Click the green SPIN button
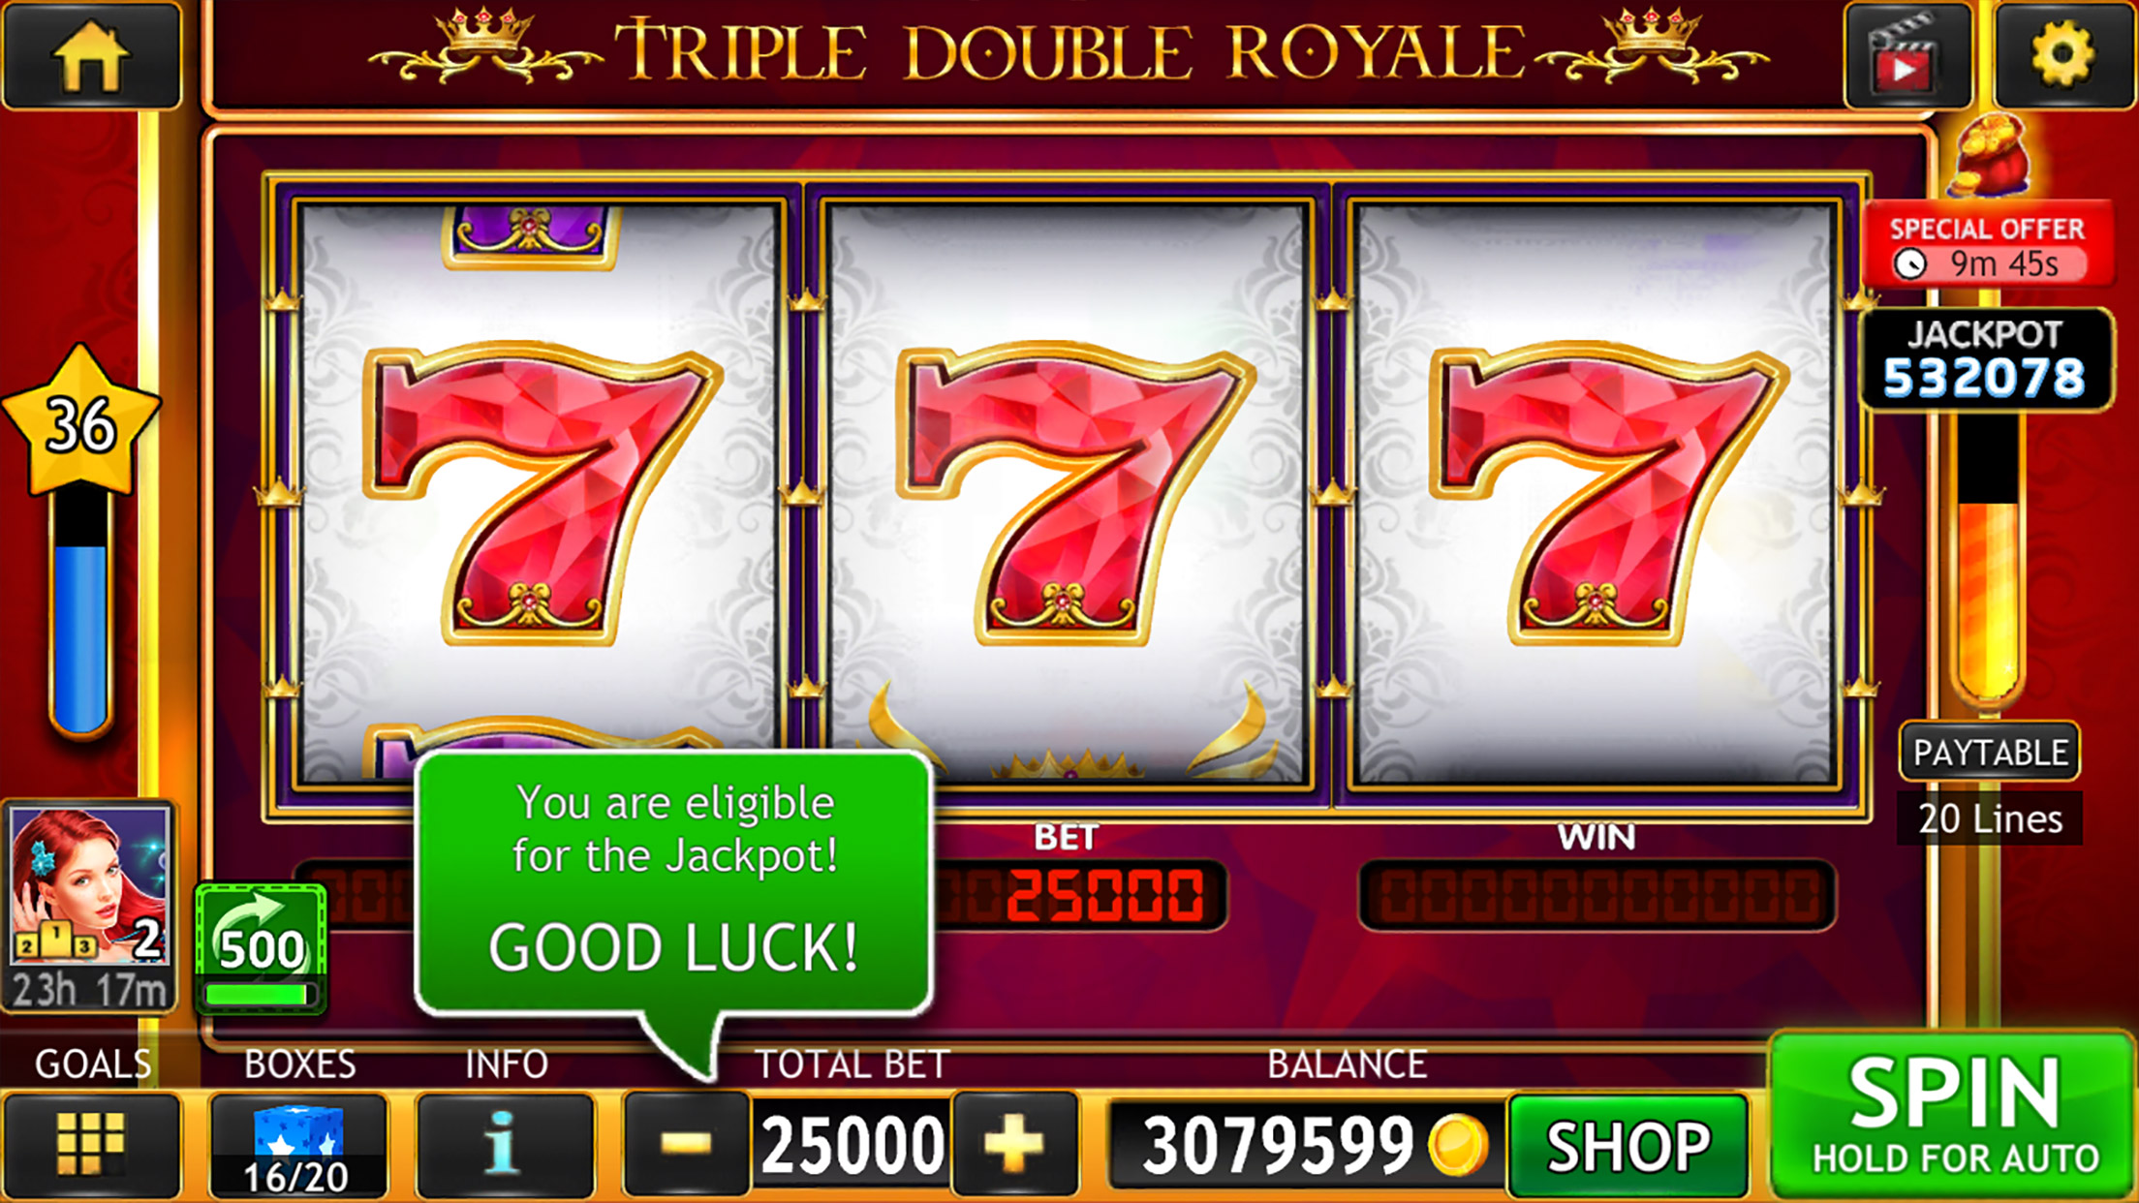The width and height of the screenshot is (2139, 1203). pyautogui.click(x=1953, y=1116)
